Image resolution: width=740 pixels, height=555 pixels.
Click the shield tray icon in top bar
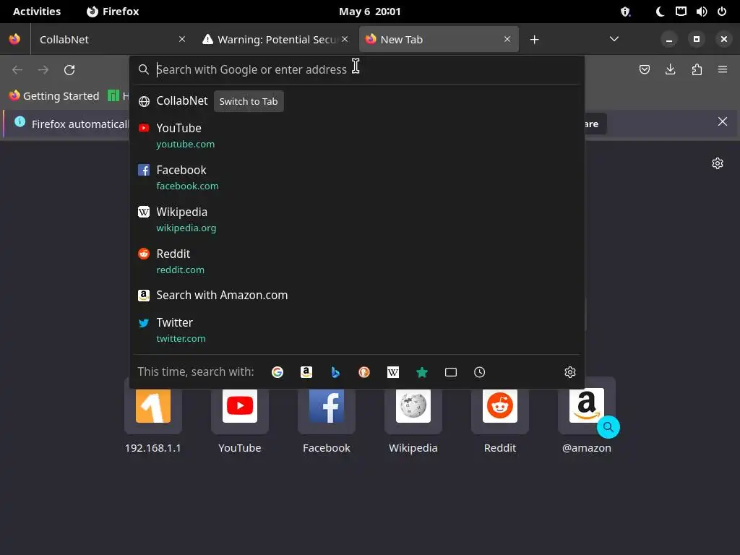(625, 12)
